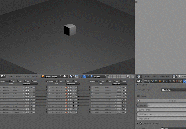Select the rotate manipulator arc

point(88,76)
